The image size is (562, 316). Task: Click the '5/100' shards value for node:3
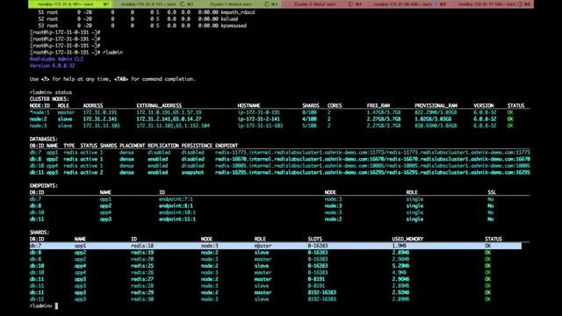coord(310,126)
